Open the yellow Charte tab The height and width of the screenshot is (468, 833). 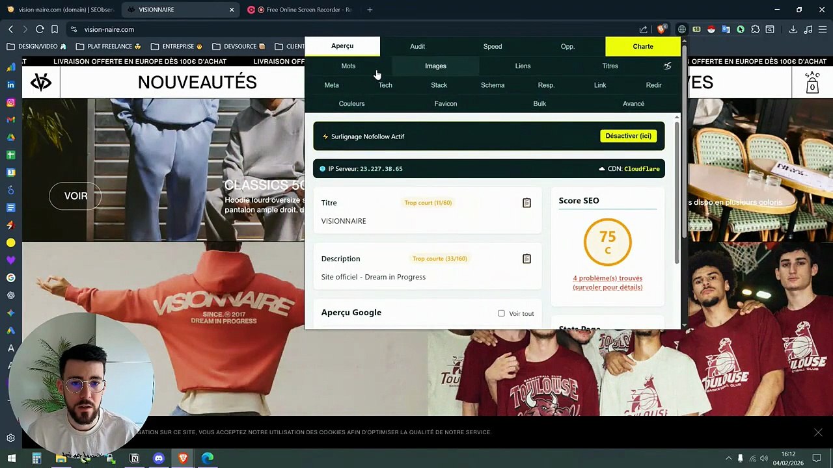[x=643, y=46]
